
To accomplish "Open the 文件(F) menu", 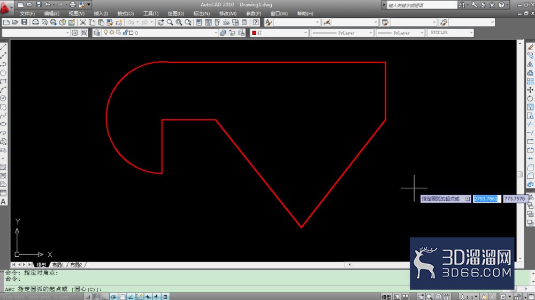I will [27, 14].
